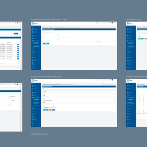The width and height of the screenshot is (147, 147).
Task: Select the 'Documentos Fundos' frame label
Action: coord(39,134)
